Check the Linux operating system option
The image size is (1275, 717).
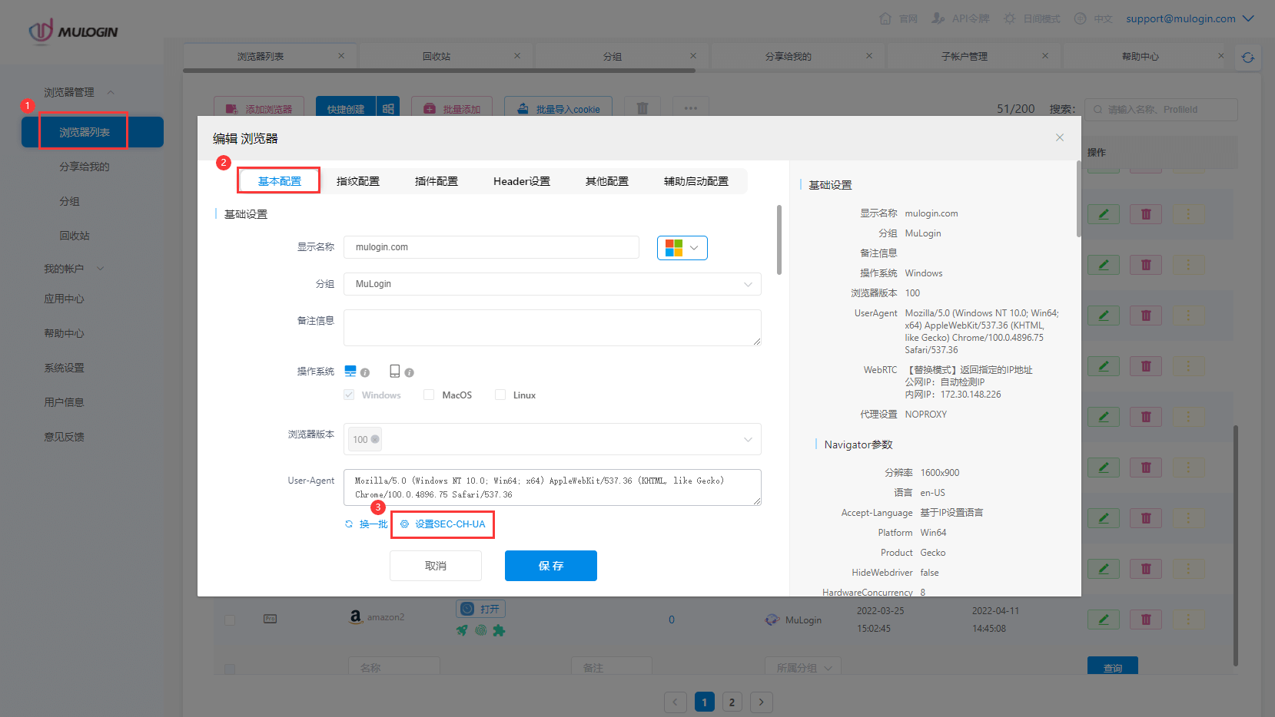click(500, 395)
